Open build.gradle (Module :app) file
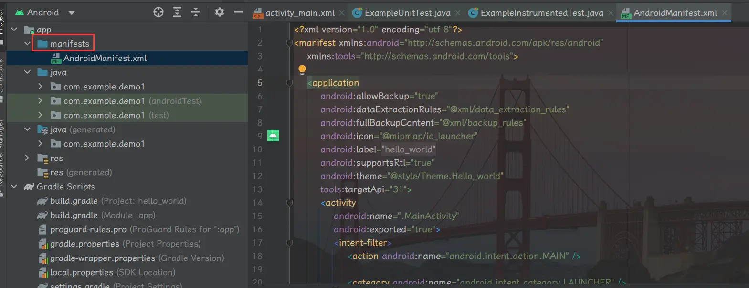This screenshot has width=749, height=288. [74, 215]
